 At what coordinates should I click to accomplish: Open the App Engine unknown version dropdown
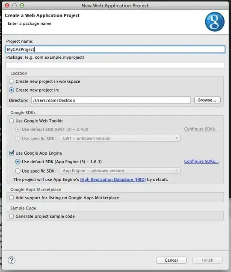[120, 170]
